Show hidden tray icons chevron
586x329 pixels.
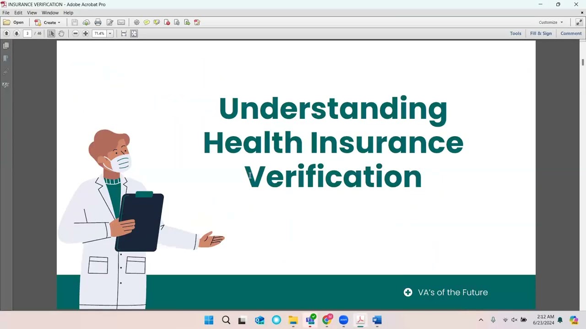click(481, 320)
